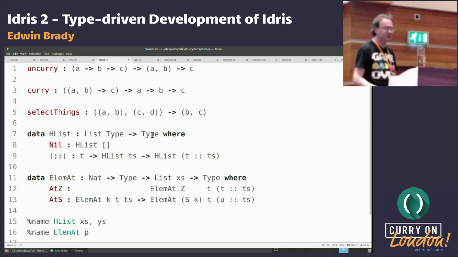Open the Edit menu
This screenshot has height=257, width=458.
coord(15,54)
